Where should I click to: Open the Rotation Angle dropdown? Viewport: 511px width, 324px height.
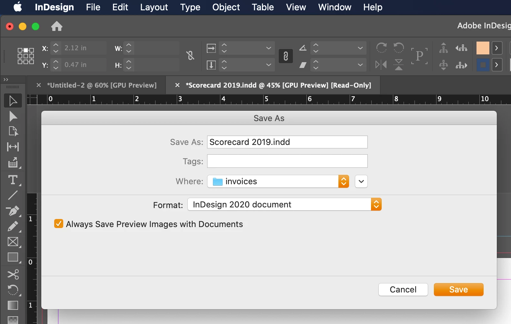click(360, 48)
